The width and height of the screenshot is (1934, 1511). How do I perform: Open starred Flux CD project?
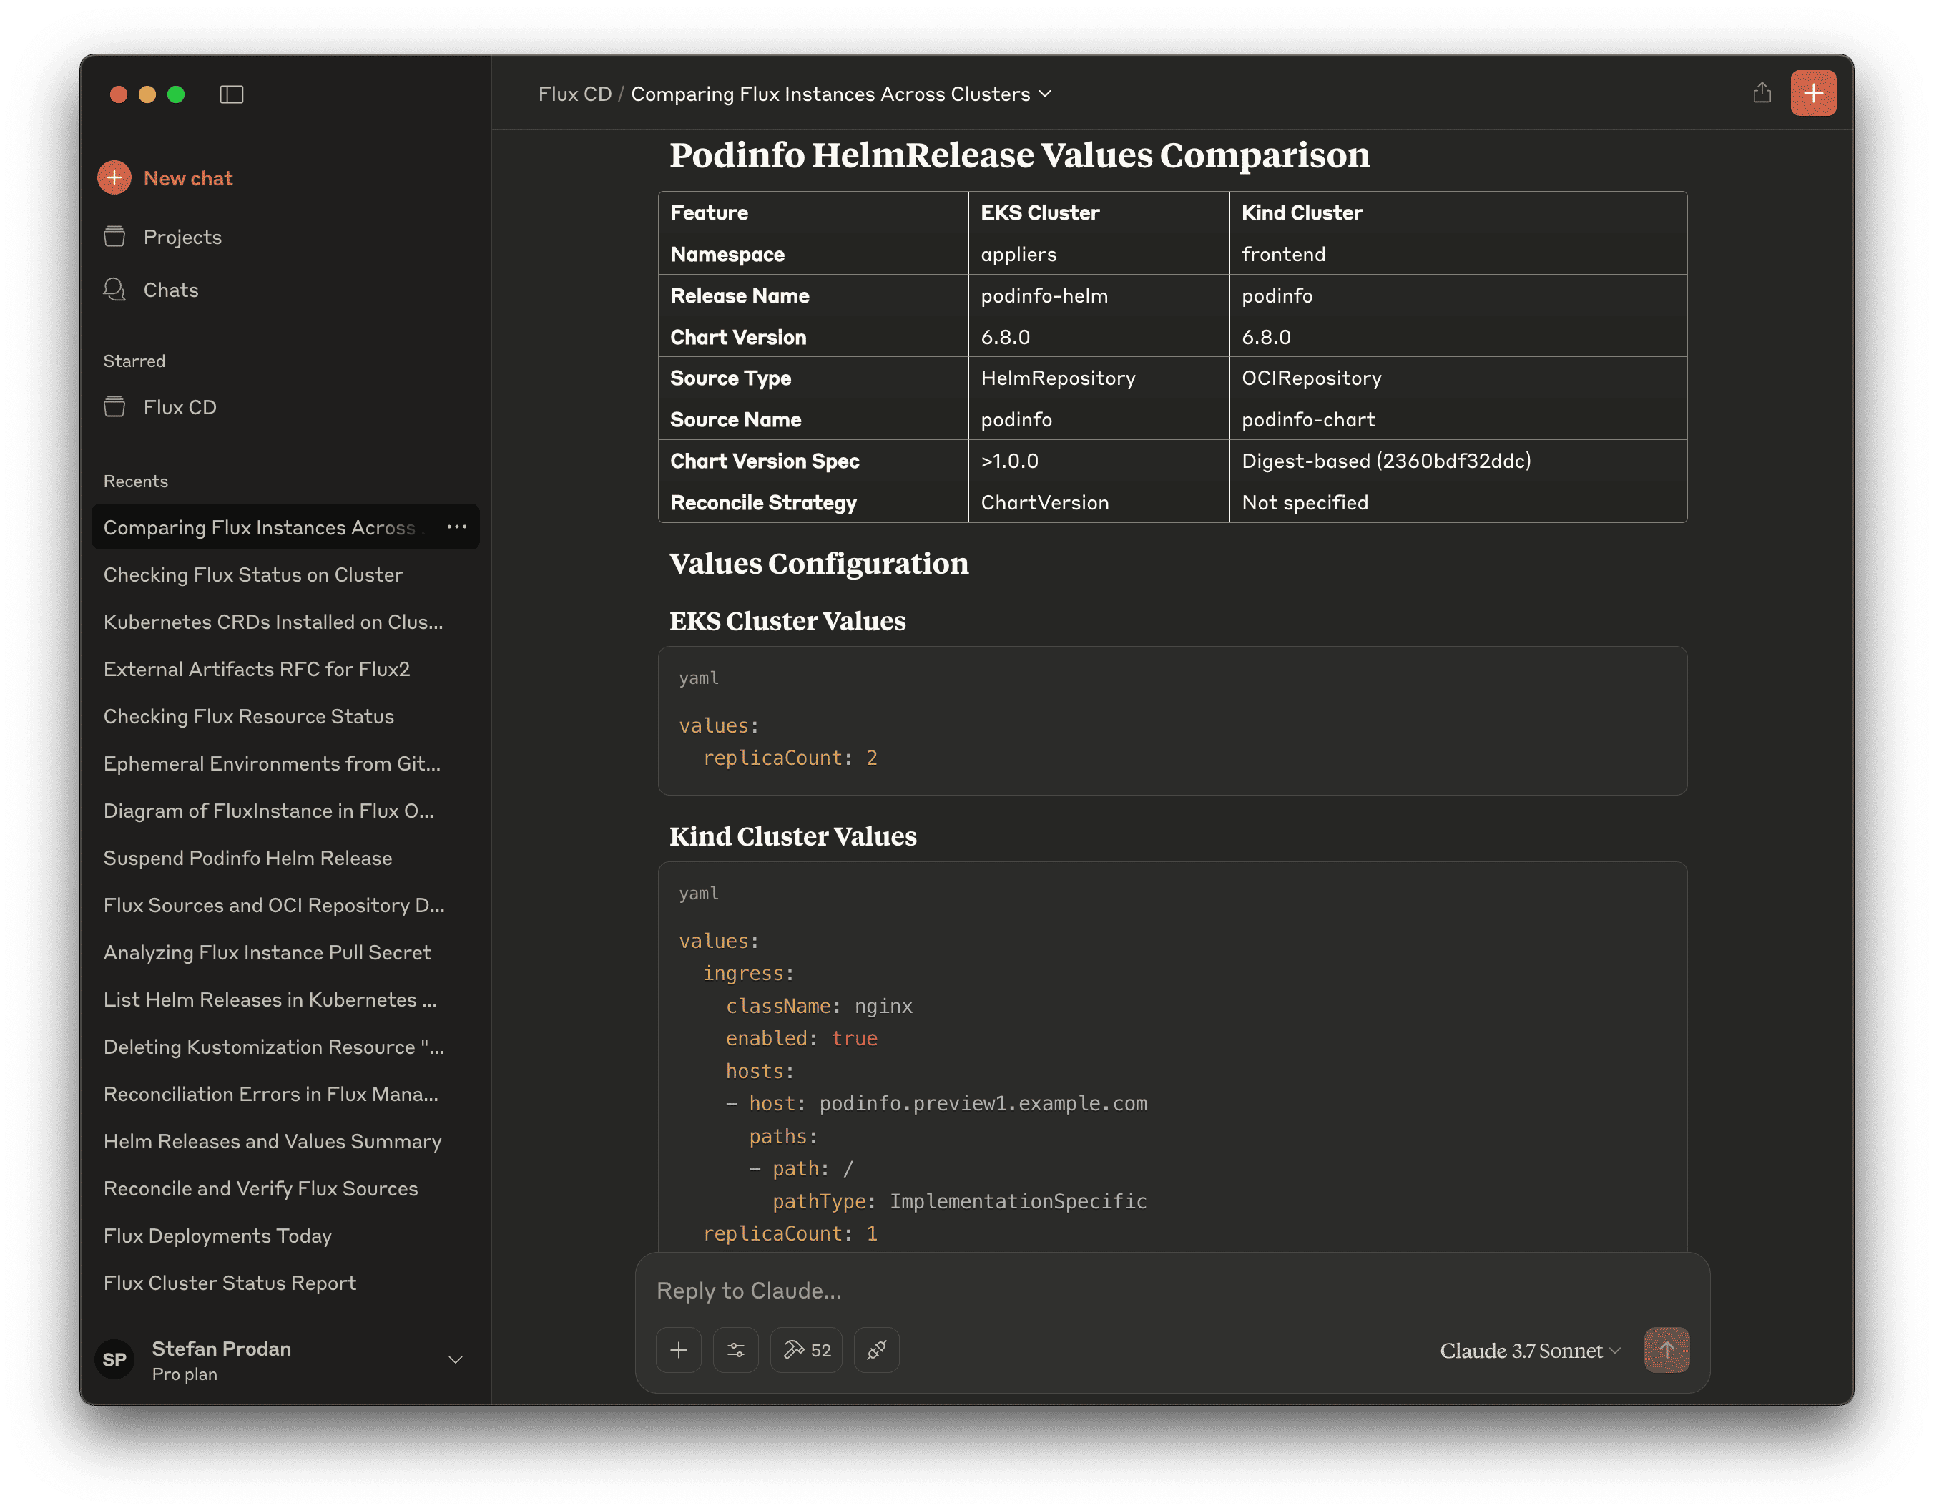(179, 407)
